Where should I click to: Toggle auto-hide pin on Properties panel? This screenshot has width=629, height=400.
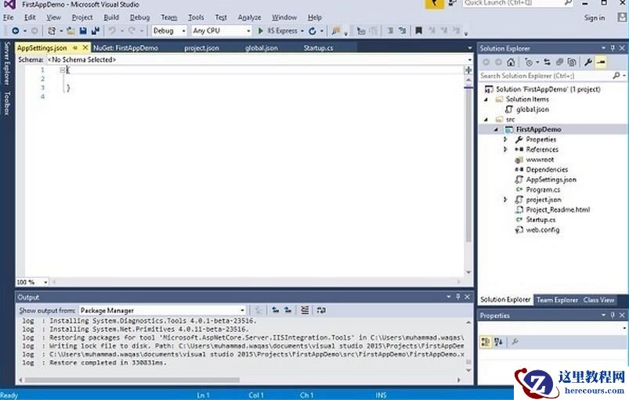click(x=613, y=315)
